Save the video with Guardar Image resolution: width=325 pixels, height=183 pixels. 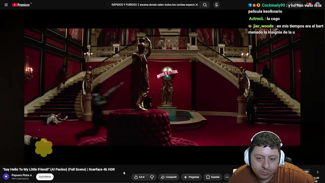213,177
